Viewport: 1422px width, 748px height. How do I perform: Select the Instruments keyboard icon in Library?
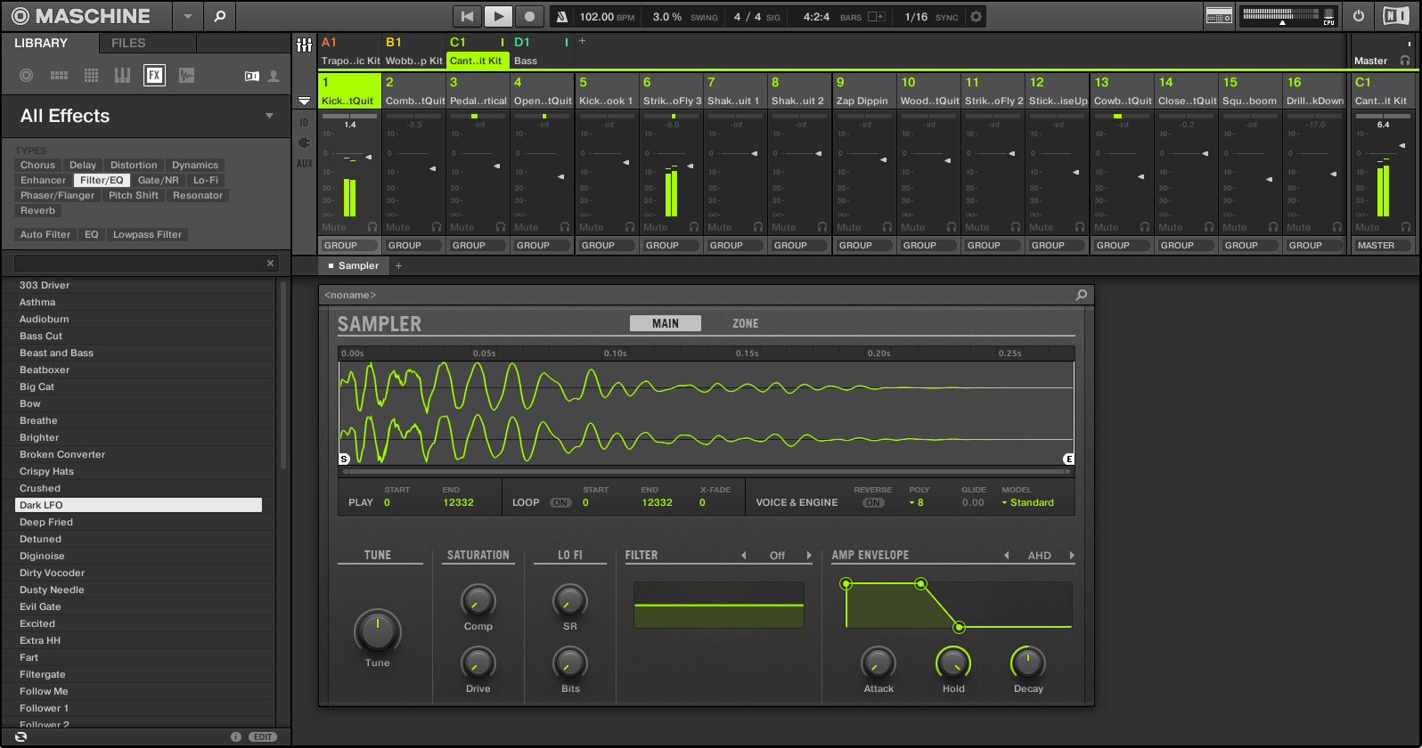122,76
